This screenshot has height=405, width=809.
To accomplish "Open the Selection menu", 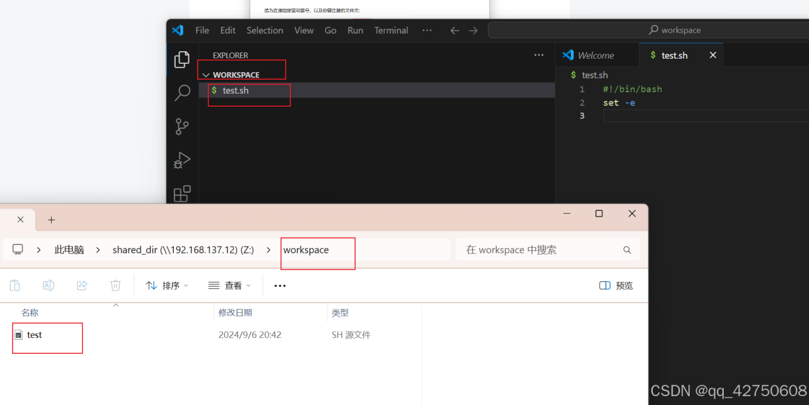I will [264, 30].
